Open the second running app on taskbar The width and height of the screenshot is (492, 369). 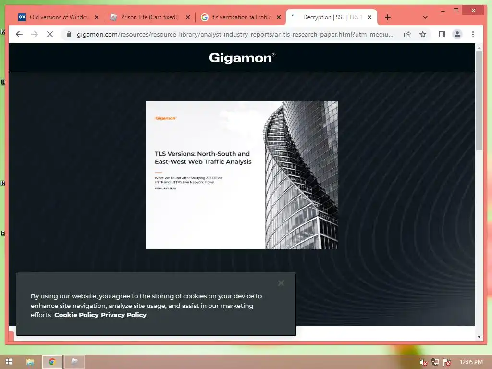click(74, 362)
